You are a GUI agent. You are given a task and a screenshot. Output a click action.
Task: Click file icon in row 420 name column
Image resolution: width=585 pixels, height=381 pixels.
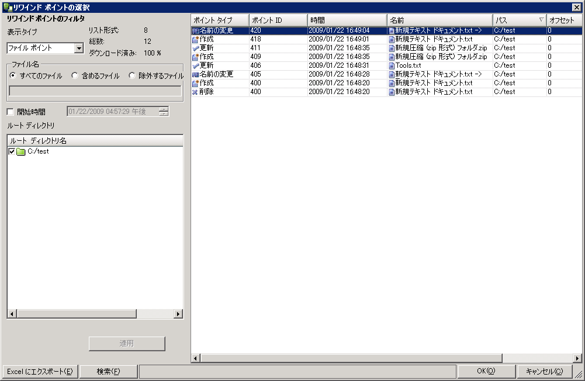click(x=392, y=30)
